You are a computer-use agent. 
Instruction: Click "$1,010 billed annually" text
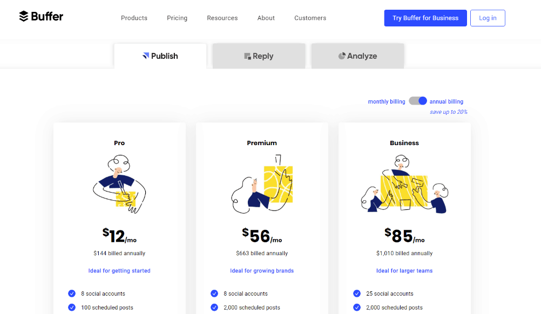pyautogui.click(x=404, y=254)
